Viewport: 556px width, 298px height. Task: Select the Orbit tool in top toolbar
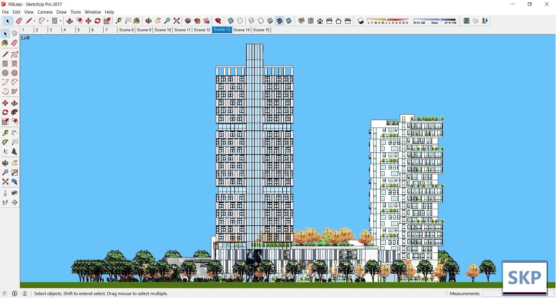(149, 21)
